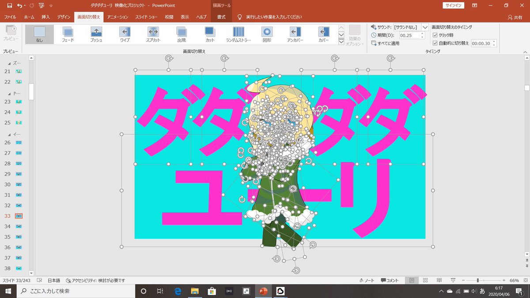Open Task View on taskbar
Viewport: 530px width, 298px height.
[x=160, y=291]
